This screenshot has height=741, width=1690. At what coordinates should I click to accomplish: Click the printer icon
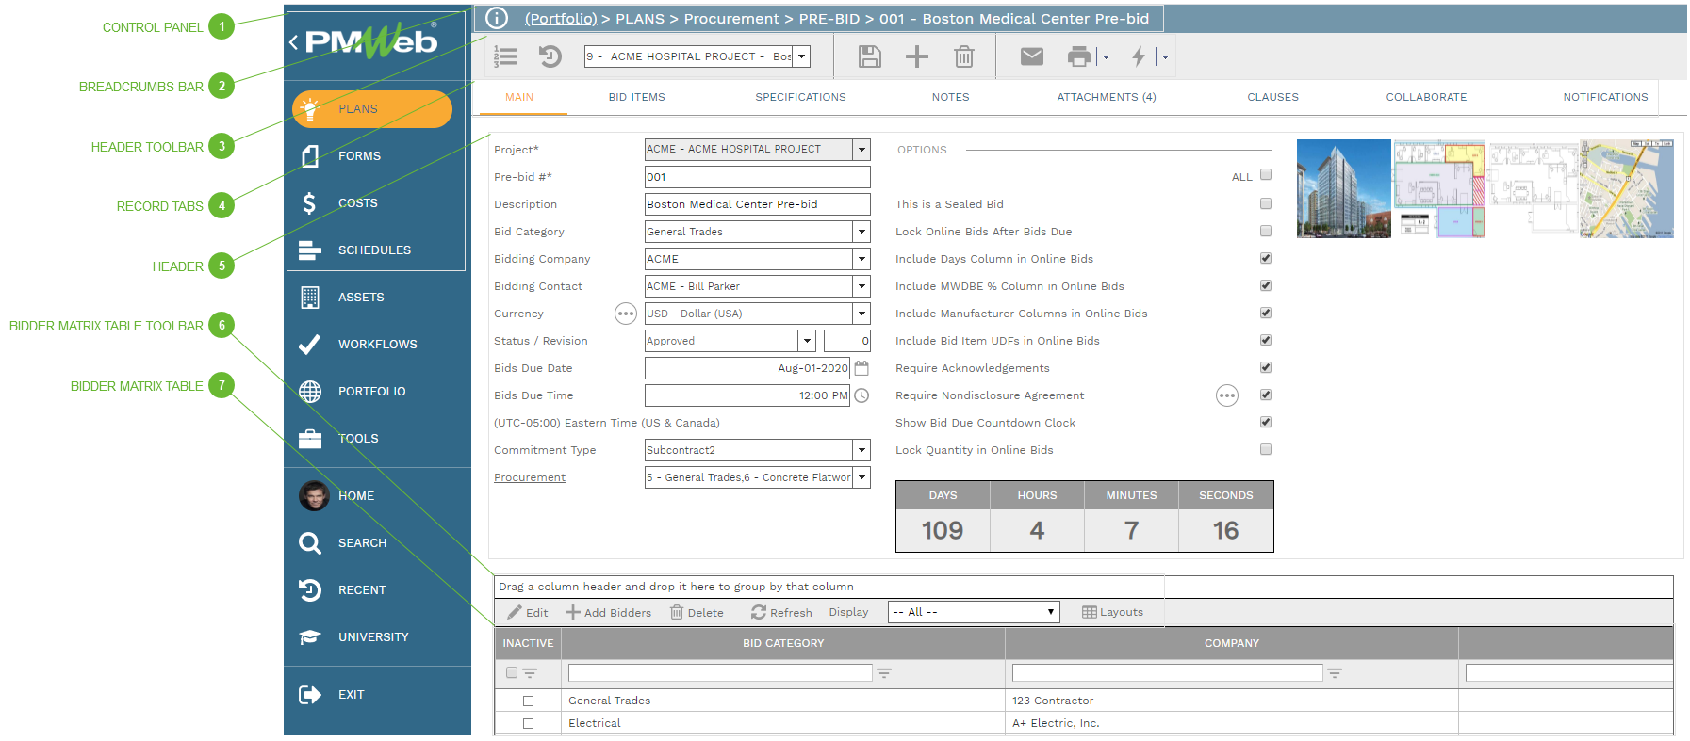pyautogui.click(x=1078, y=57)
